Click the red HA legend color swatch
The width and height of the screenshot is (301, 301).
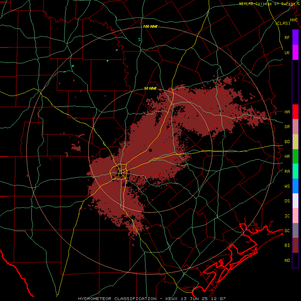tap(295, 112)
